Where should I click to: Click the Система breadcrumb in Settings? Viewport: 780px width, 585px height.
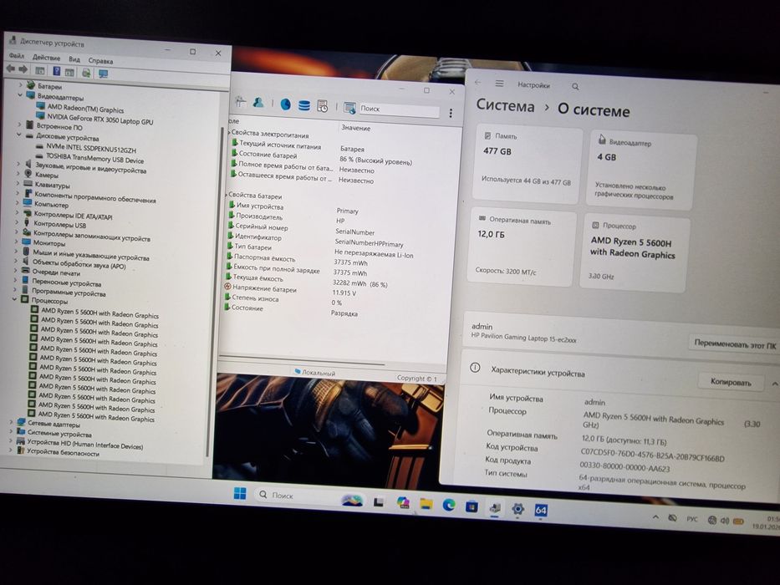click(506, 105)
